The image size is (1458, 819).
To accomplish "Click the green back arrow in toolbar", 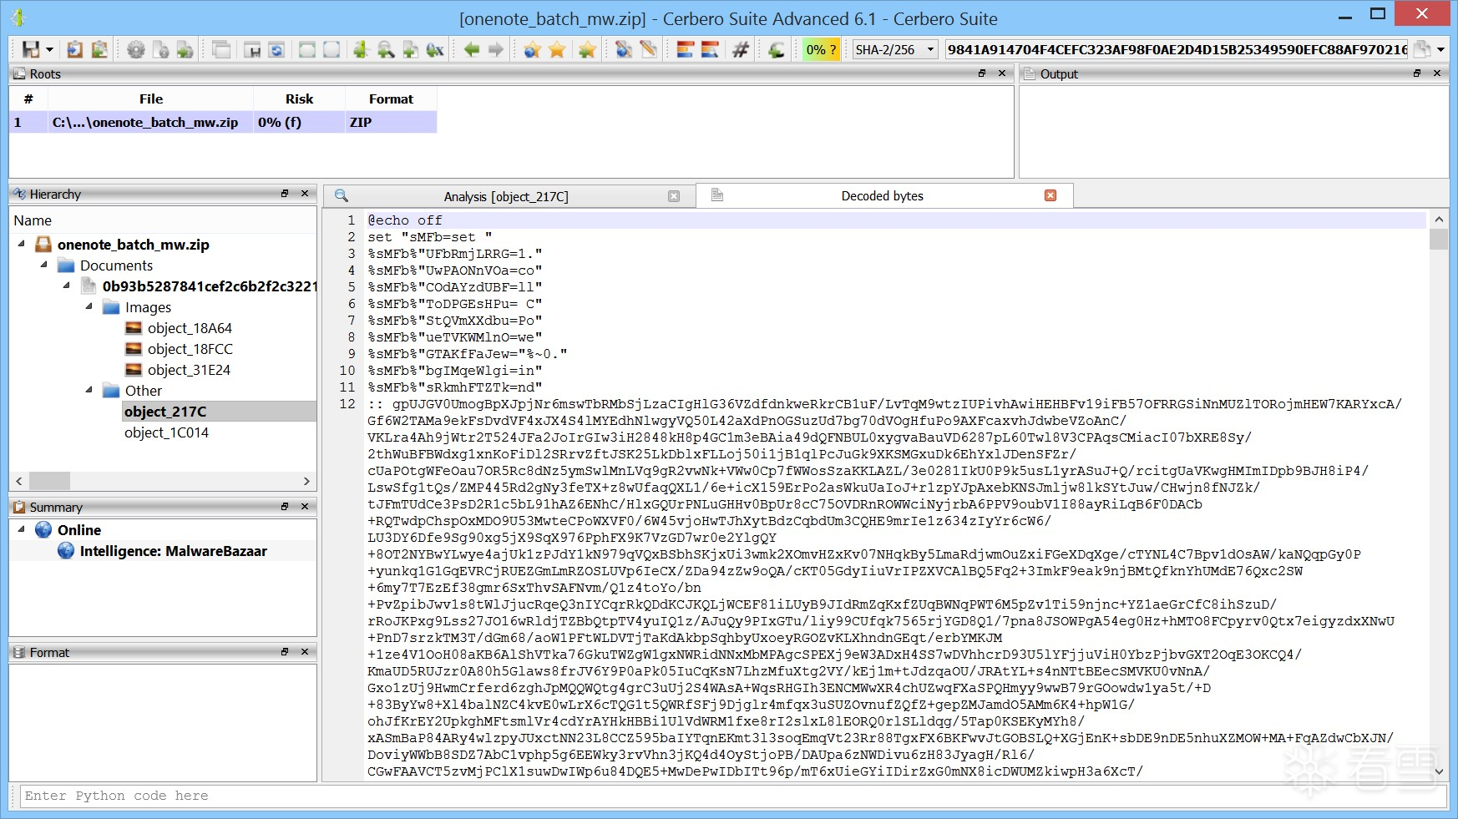I will click(x=472, y=50).
